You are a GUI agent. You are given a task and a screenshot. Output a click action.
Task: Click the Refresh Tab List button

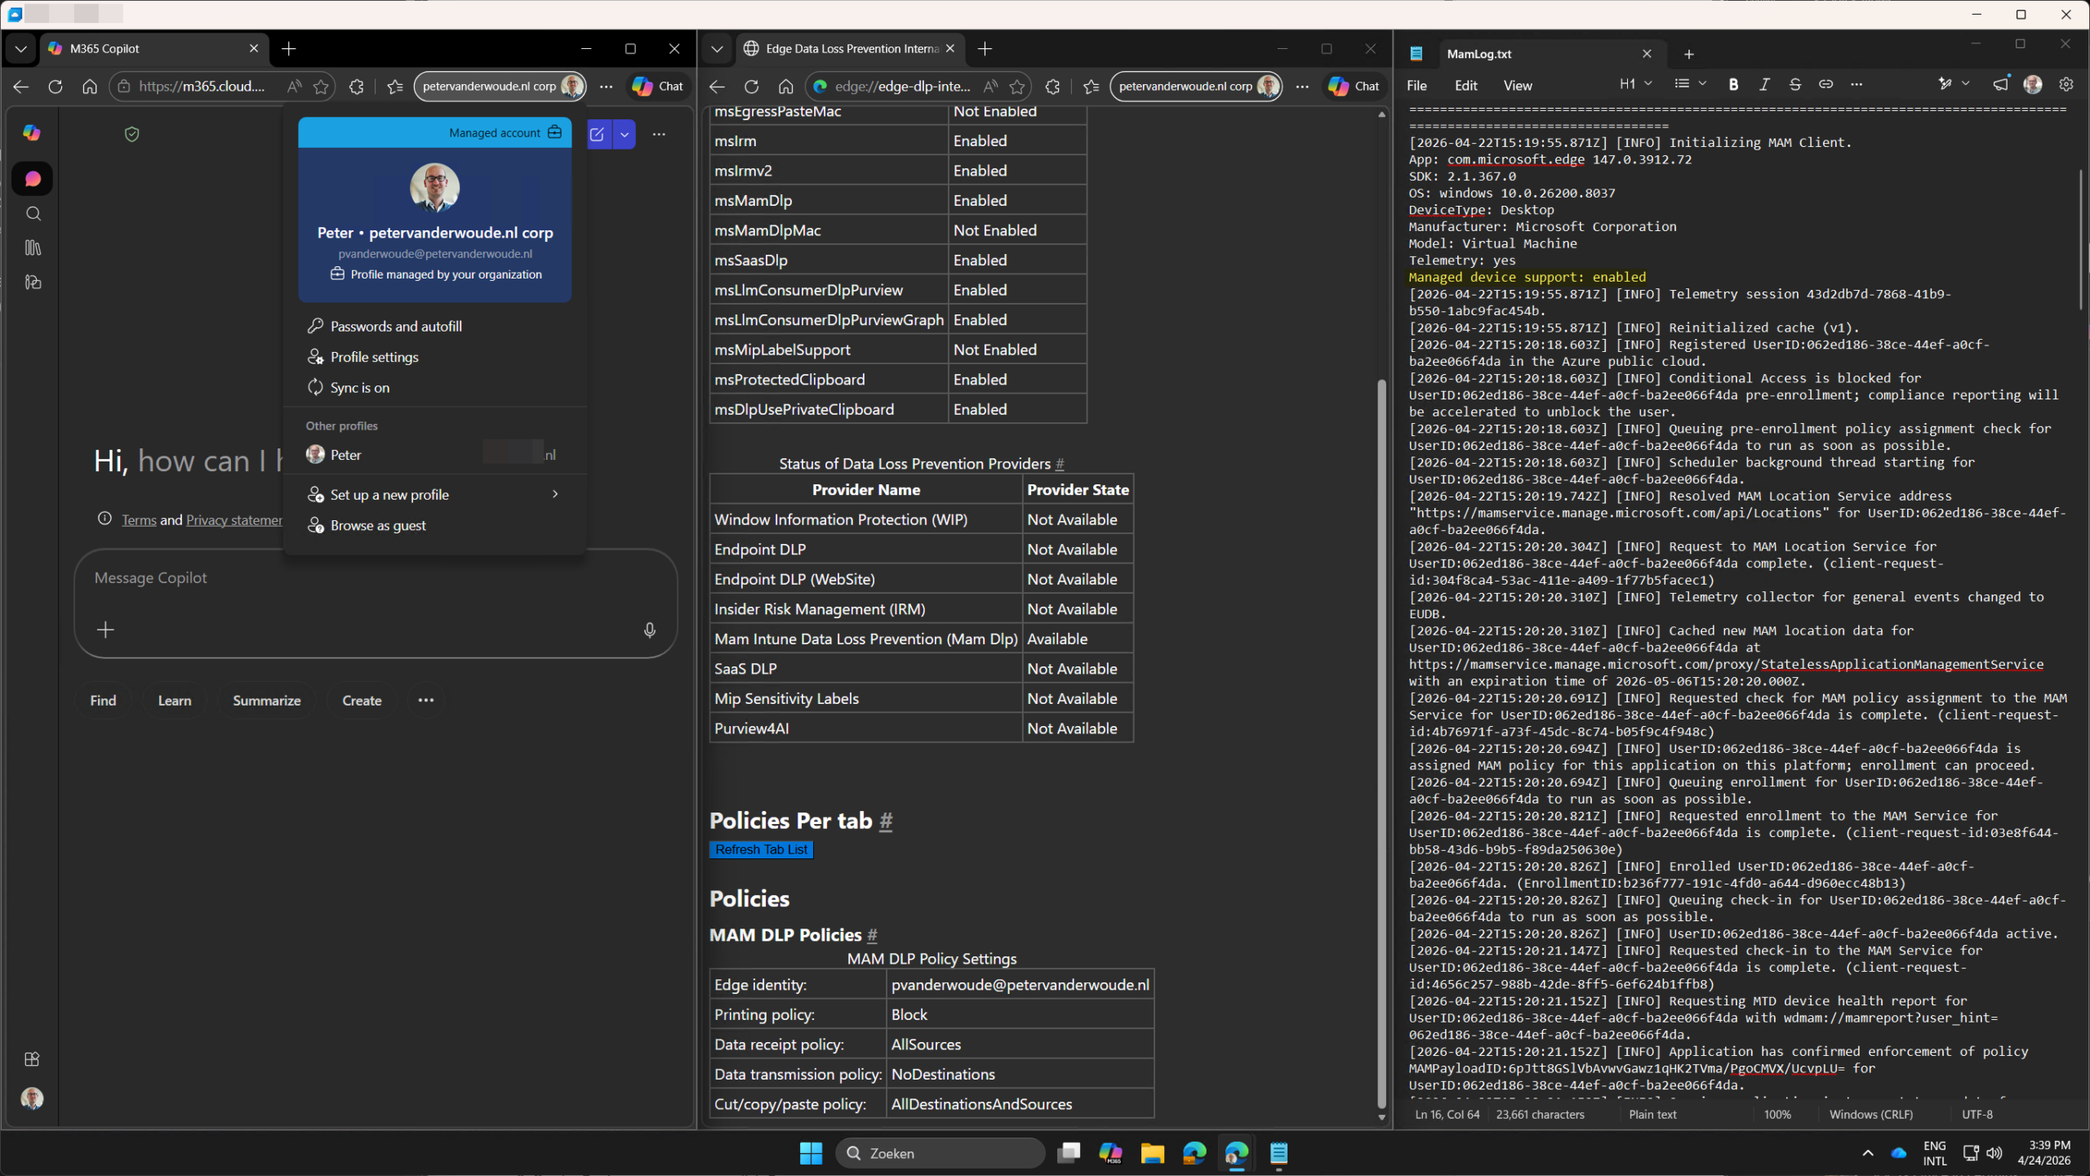(x=761, y=849)
